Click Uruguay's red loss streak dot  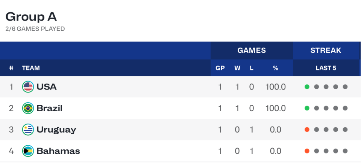click(x=307, y=130)
